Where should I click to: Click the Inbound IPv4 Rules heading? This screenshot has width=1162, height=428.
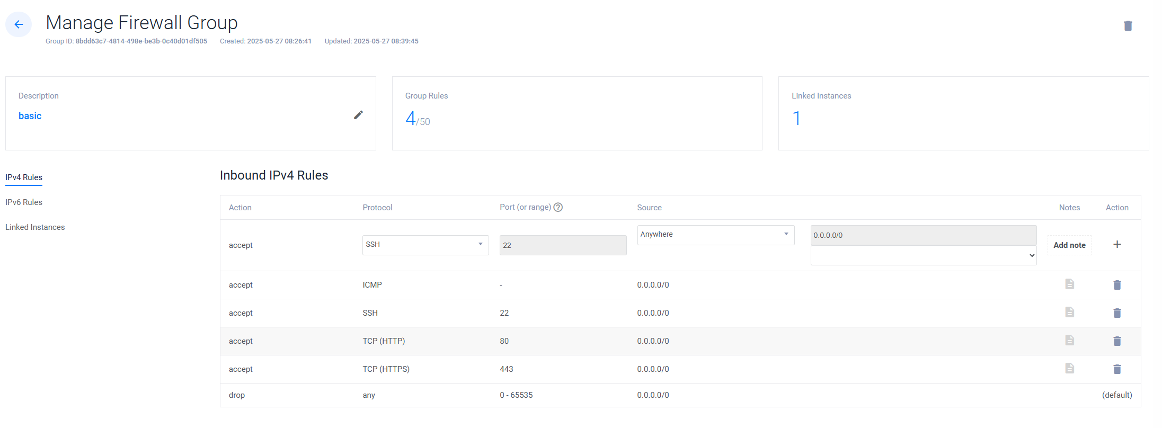coord(274,175)
